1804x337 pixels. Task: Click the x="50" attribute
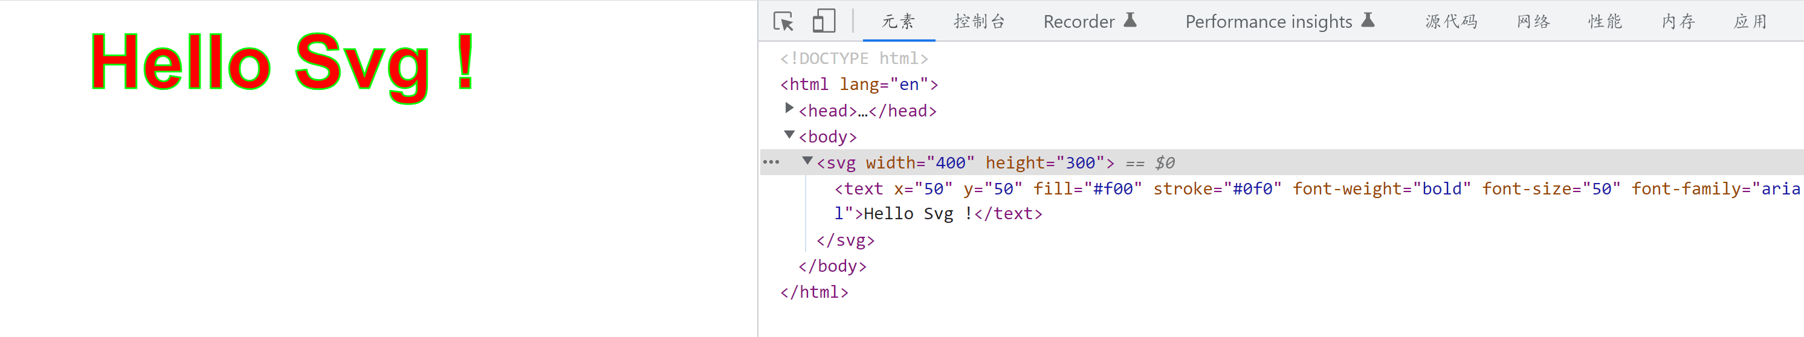click(923, 189)
